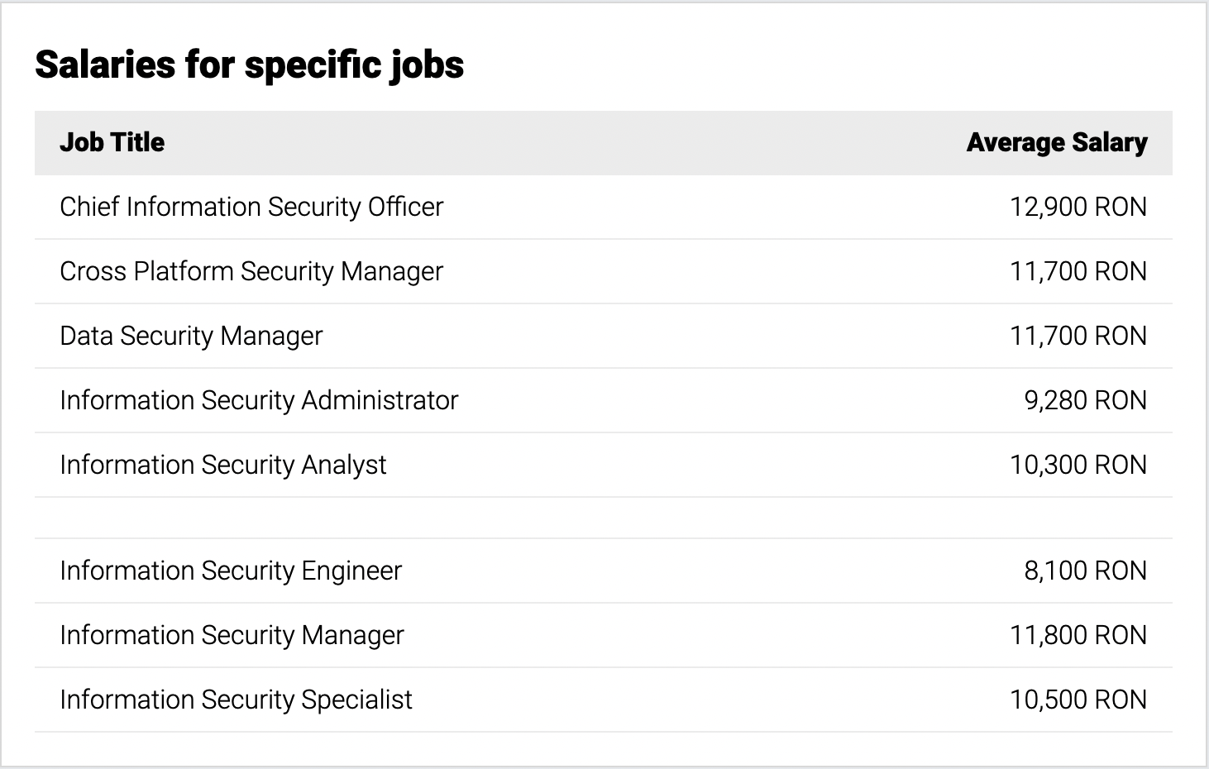
Task: Click Cross Platform Security Manager's 11,700 RON salary
Action: point(1078,271)
